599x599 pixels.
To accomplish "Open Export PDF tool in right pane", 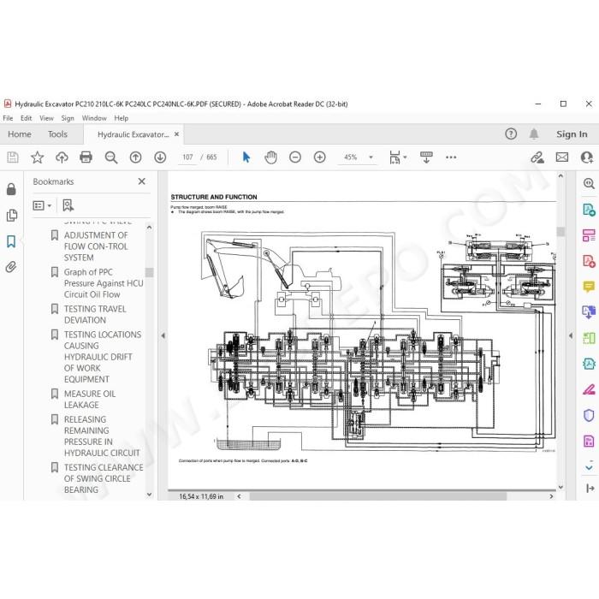I will pyautogui.click(x=589, y=210).
